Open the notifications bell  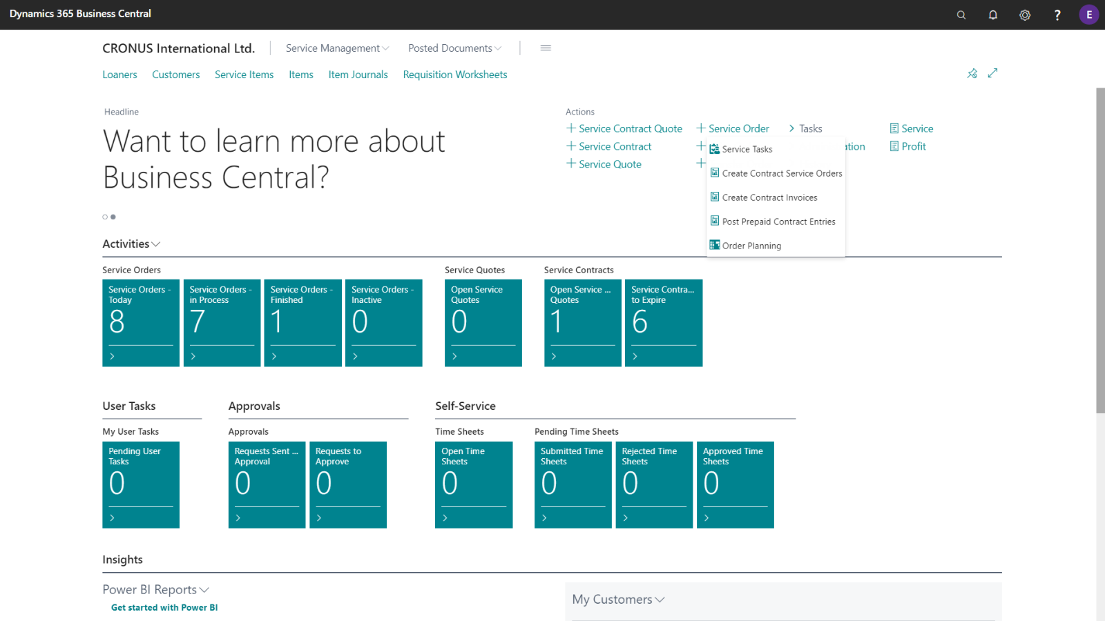[992, 14]
